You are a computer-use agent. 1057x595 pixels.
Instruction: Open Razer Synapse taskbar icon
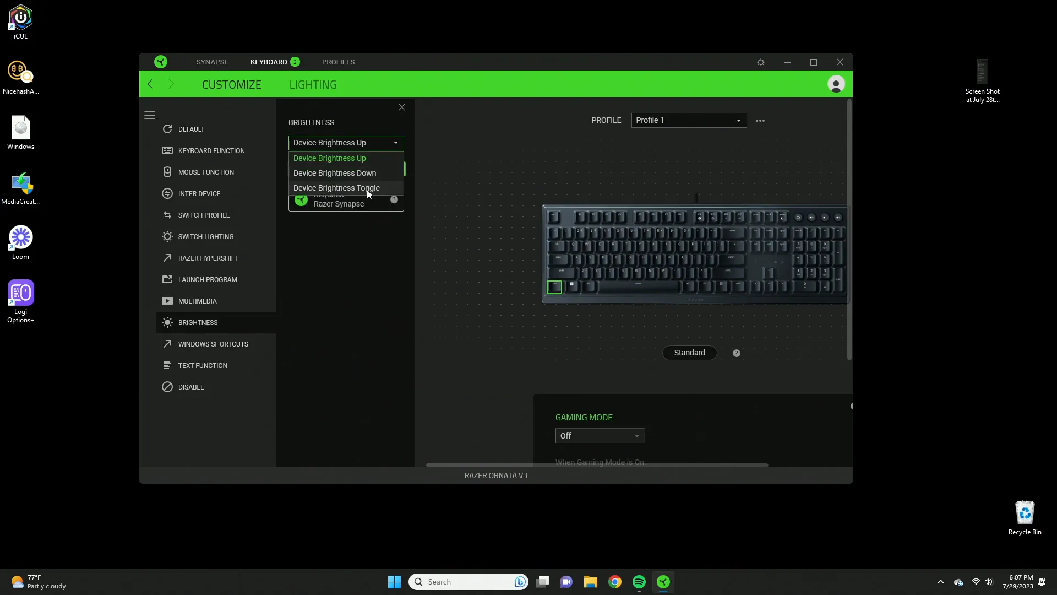[663, 582]
